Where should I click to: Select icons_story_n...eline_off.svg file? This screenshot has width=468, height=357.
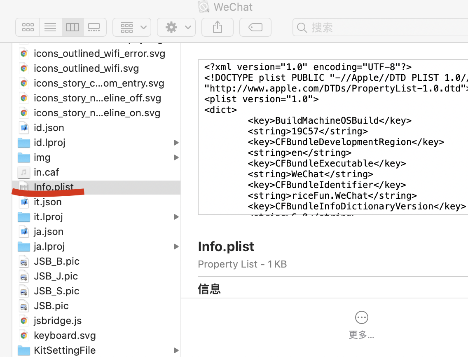96,98
